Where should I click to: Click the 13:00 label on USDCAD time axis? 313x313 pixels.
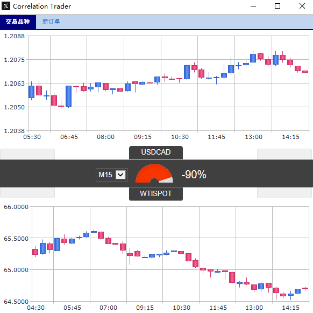(x=253, y=137)
